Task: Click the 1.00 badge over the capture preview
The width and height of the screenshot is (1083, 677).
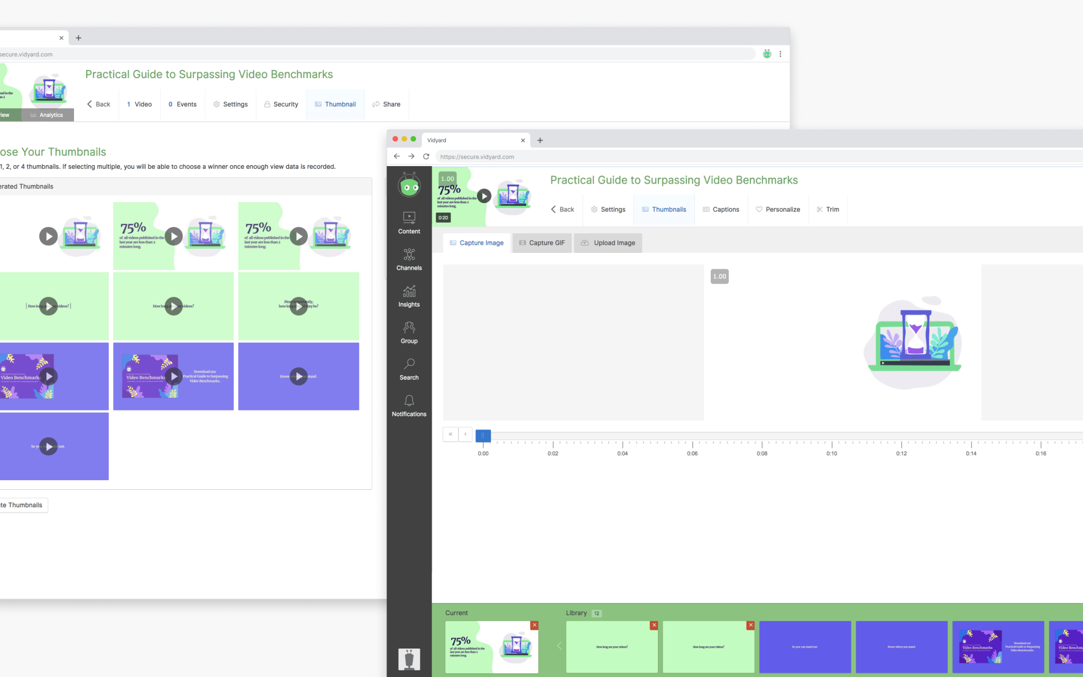Action: (x=720, y=277)
